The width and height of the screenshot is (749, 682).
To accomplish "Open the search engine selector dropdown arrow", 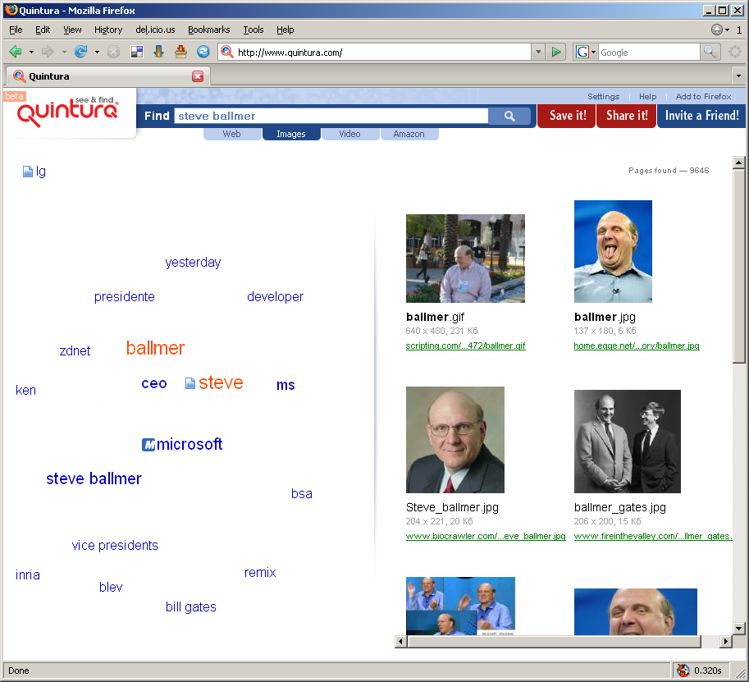I will pos(594,52).
